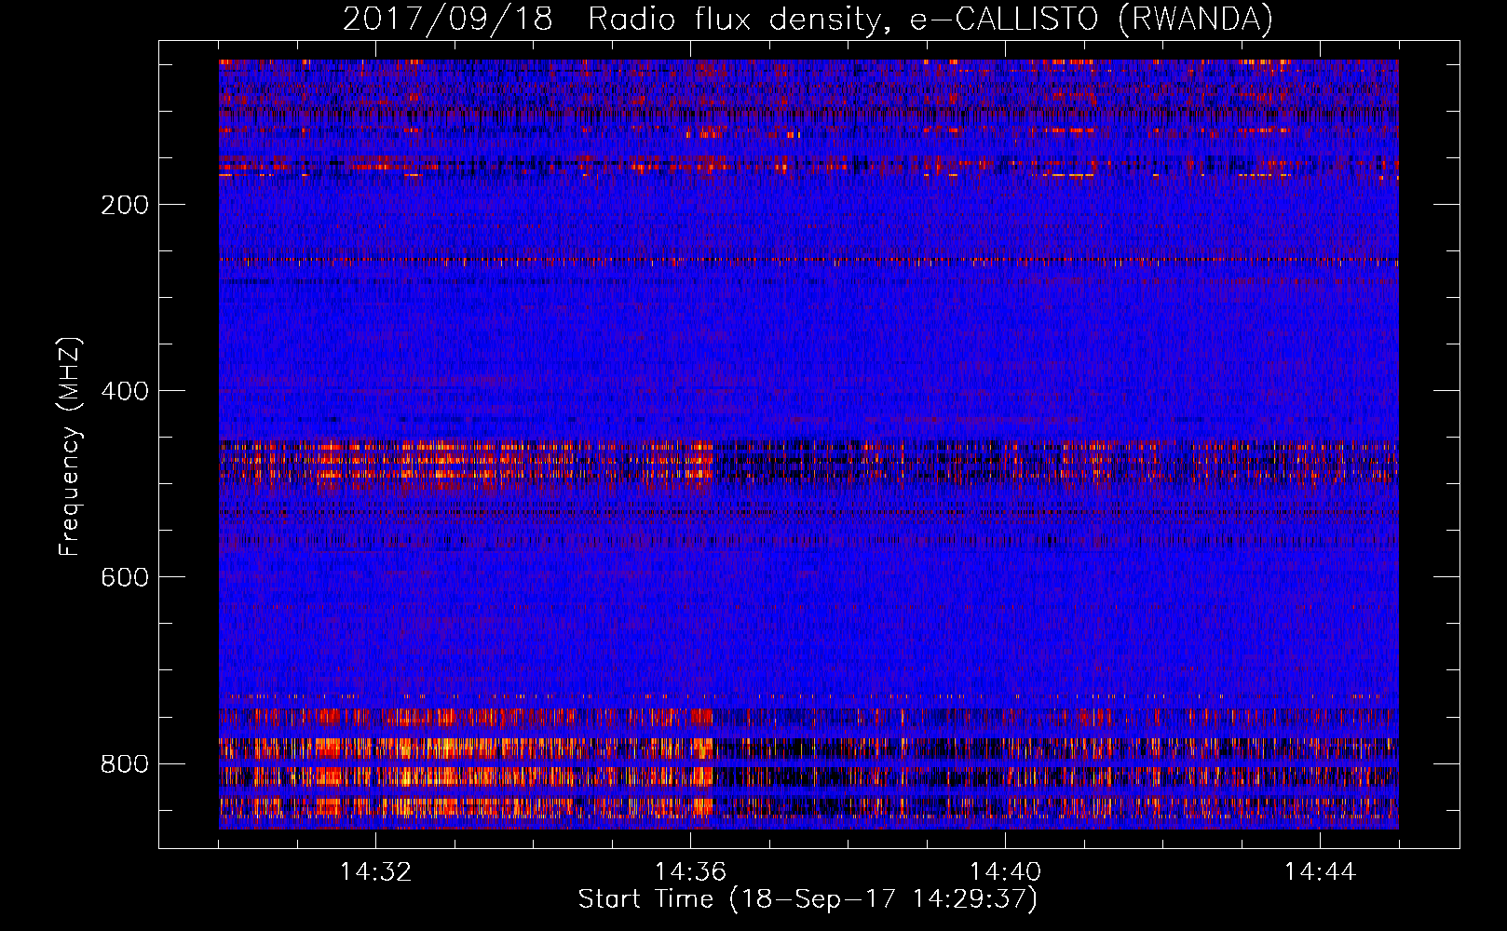
Task: Click the 14:32 time axis label
Action: tap(375, 872)
